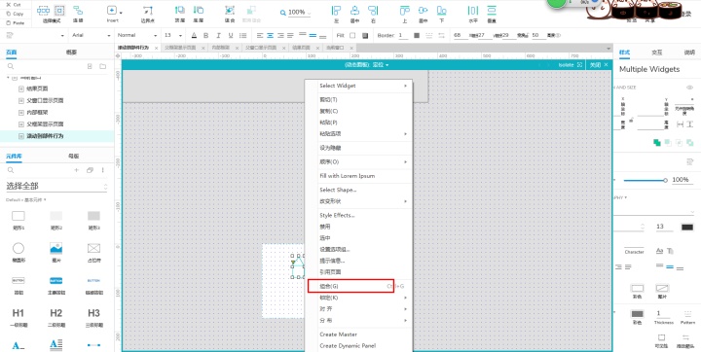The width and height of the screenshot is (701, 352).
Task: Click the Insert tool icon
Action: pyautogui.click(x=112, y=11)
